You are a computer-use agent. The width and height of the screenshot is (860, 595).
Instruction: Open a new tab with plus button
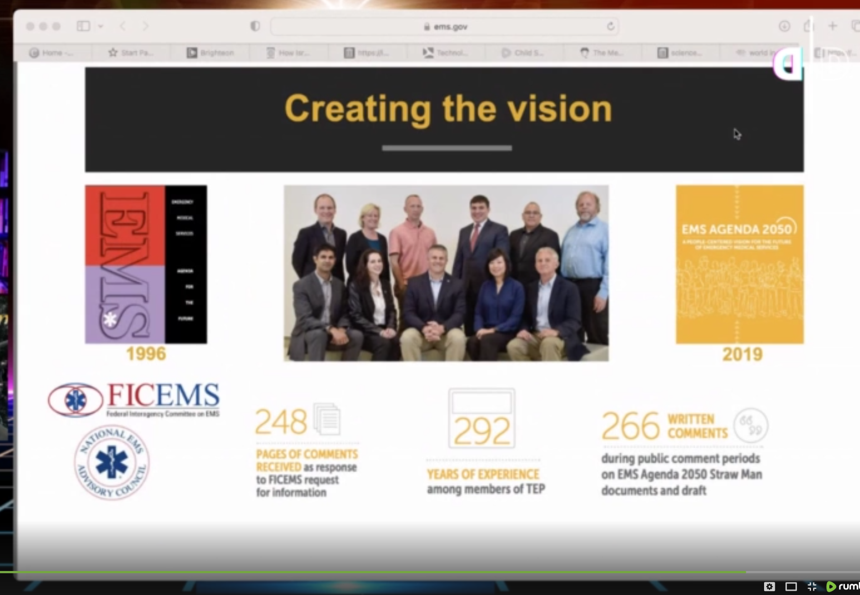(x=832, y=26)
